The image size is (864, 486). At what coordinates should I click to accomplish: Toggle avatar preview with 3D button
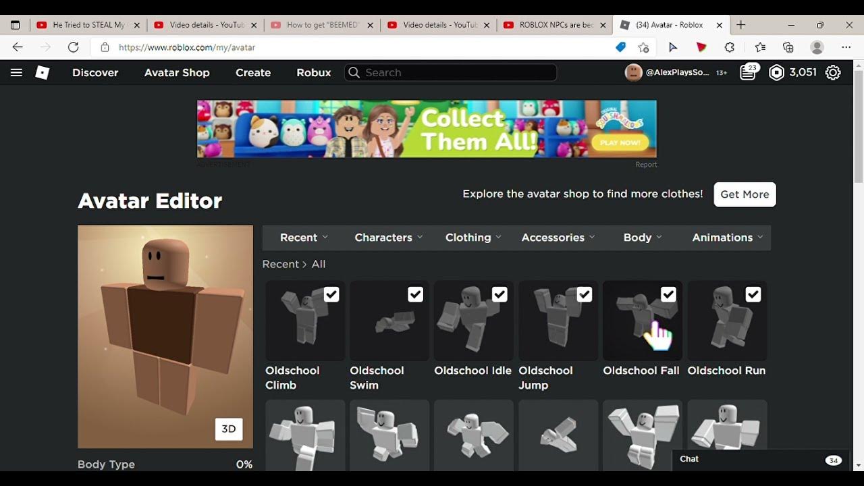[229, 429]
